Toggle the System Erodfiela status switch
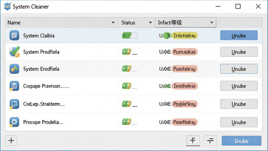The image size is (268, 151). pos(130,69)
